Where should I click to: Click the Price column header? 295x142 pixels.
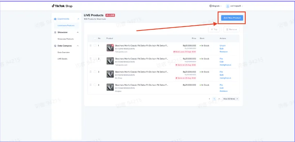[194, 38]
